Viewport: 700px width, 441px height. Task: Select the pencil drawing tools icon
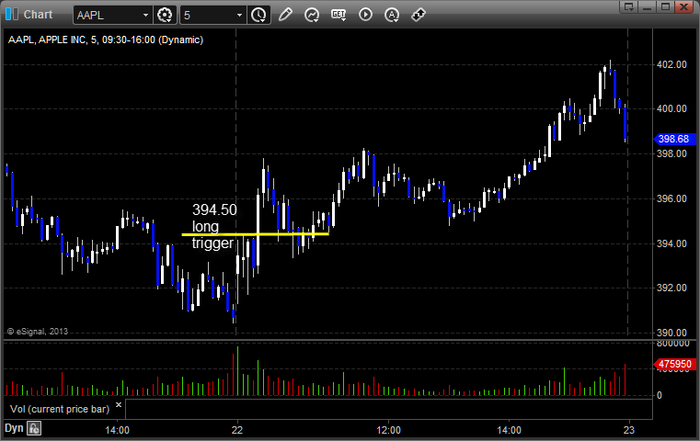(285, 15)
